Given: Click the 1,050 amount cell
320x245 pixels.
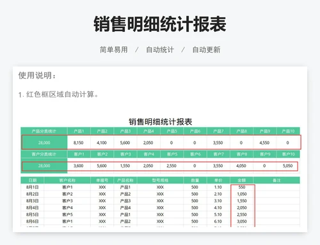Looking at the screenshot, I should [242, 194].
